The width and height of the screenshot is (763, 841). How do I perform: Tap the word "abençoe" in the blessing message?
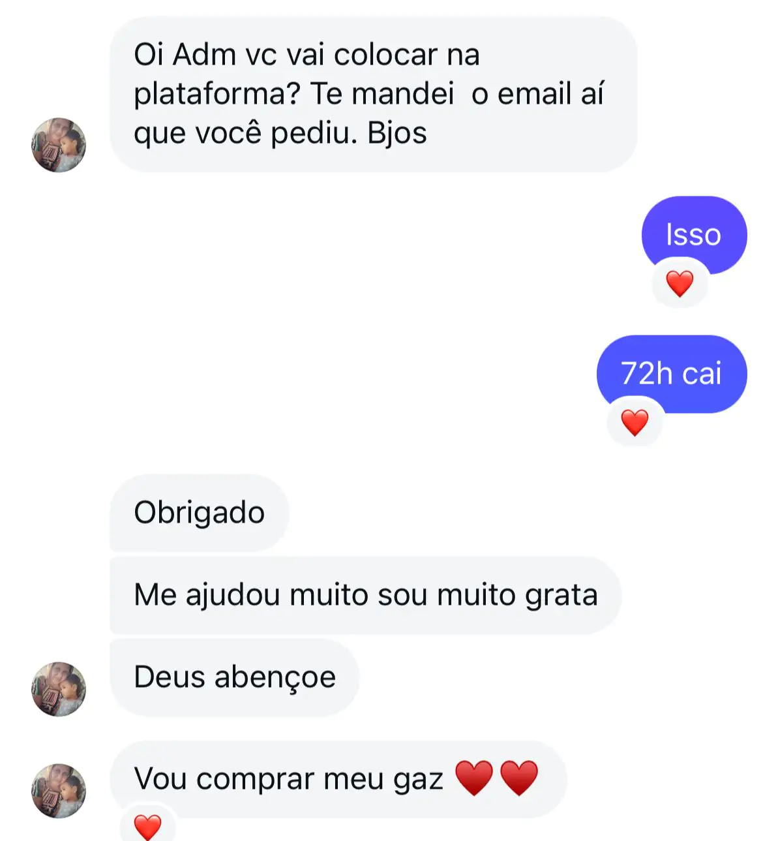coord(275,677)
